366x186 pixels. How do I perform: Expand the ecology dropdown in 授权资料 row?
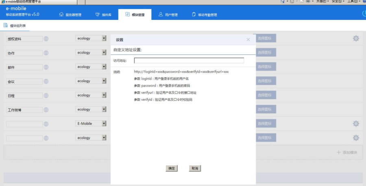[104, 39]
